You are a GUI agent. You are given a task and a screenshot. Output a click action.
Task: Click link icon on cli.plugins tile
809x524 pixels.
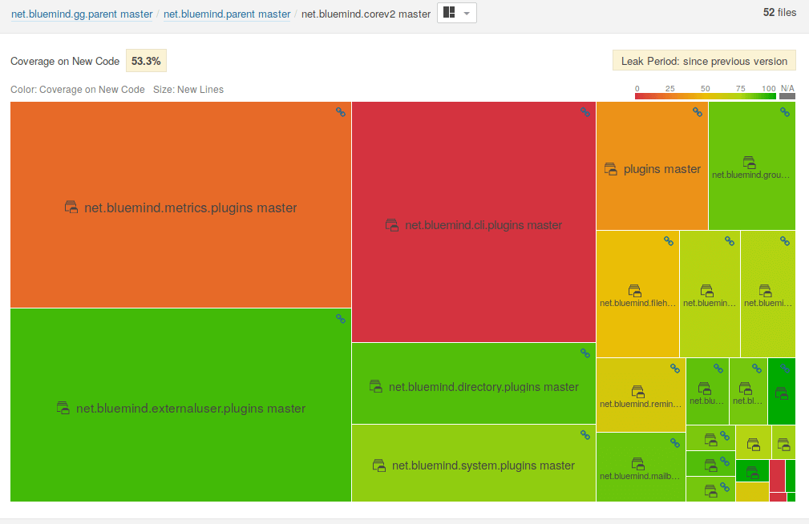pos(585,112)
